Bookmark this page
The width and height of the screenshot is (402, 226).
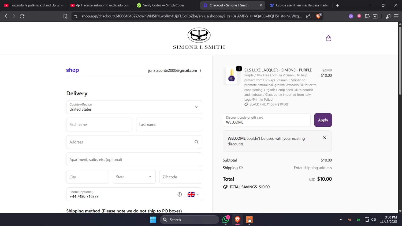[65, 16]
